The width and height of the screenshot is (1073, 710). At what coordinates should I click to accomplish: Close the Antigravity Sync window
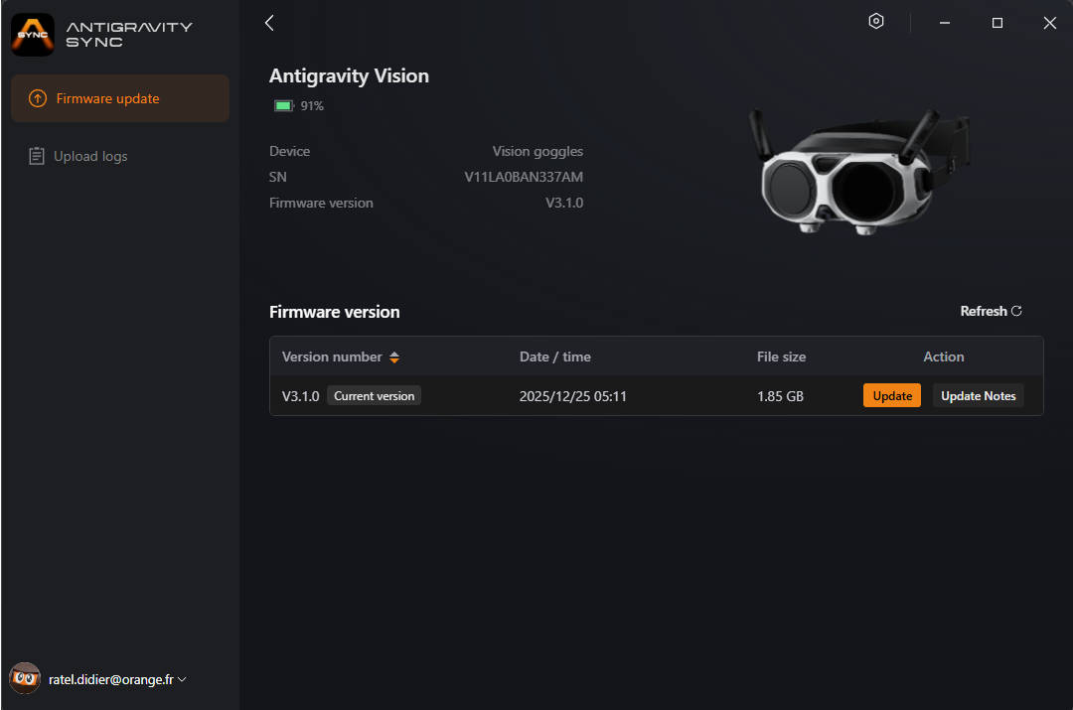click(1050, 23)
